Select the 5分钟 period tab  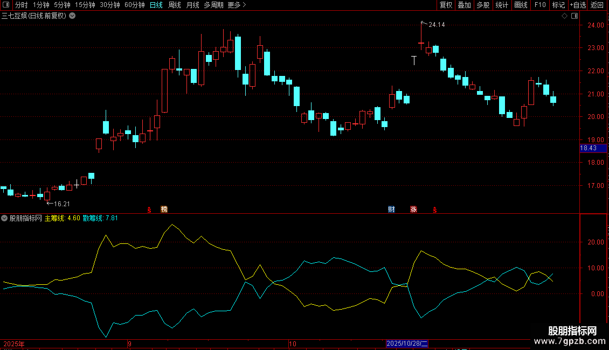[x=62, y=5]
